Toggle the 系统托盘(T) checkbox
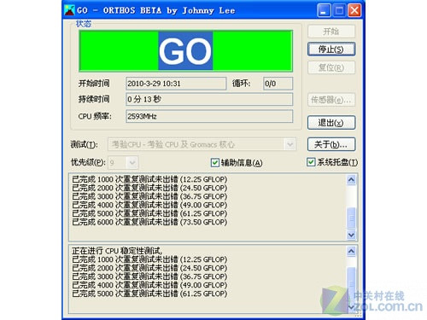The width and height of the screenshot is (427, 320). (x=311, y=162)
